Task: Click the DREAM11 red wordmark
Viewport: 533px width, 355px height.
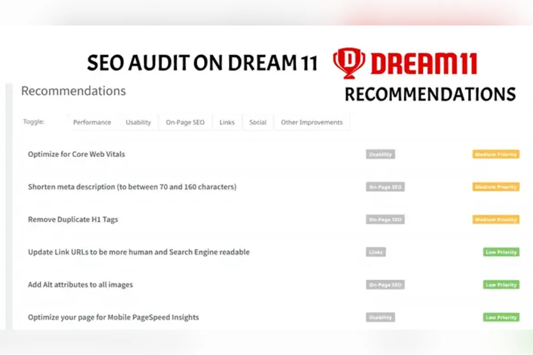Action: coord(424,64)
